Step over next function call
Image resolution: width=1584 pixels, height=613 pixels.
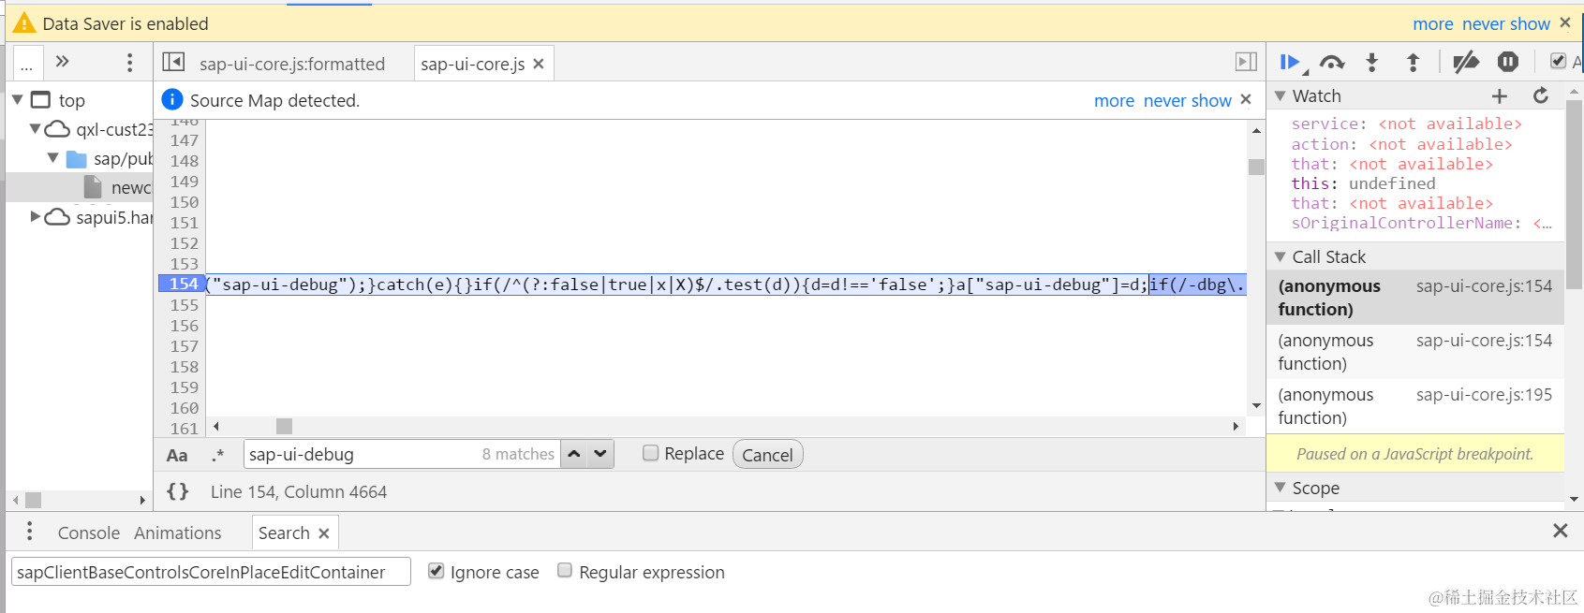coord(1332,63)
